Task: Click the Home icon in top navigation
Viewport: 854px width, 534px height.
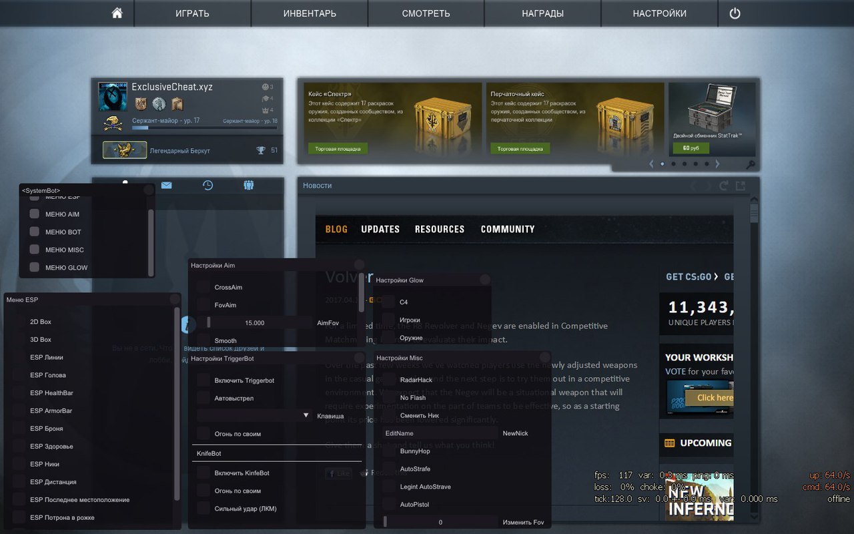Action: (117, 13)
